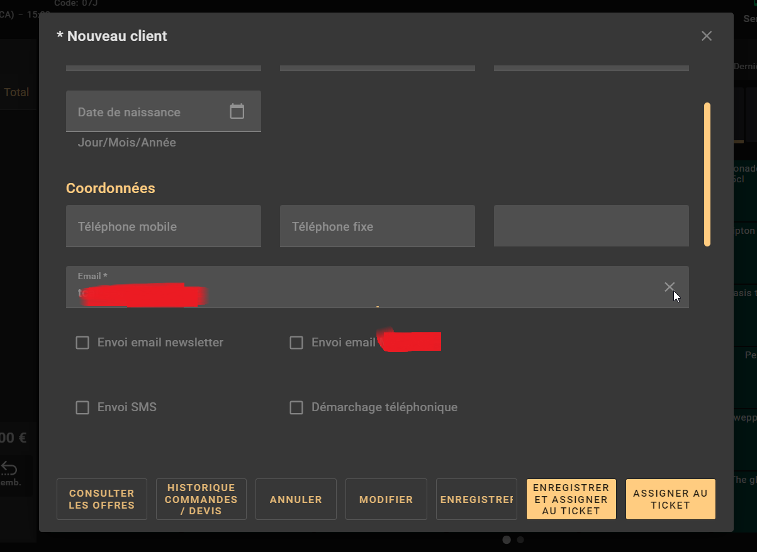Click the undo arrow icon at left
Viewport: 757px width, 552px height.
pyautogui.click(x=9, y=468)
